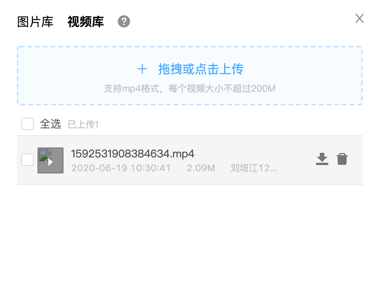This screenshot has width=381, height=298.
Task: Click uploader name 刘培江12...
Action: [254, 168]
